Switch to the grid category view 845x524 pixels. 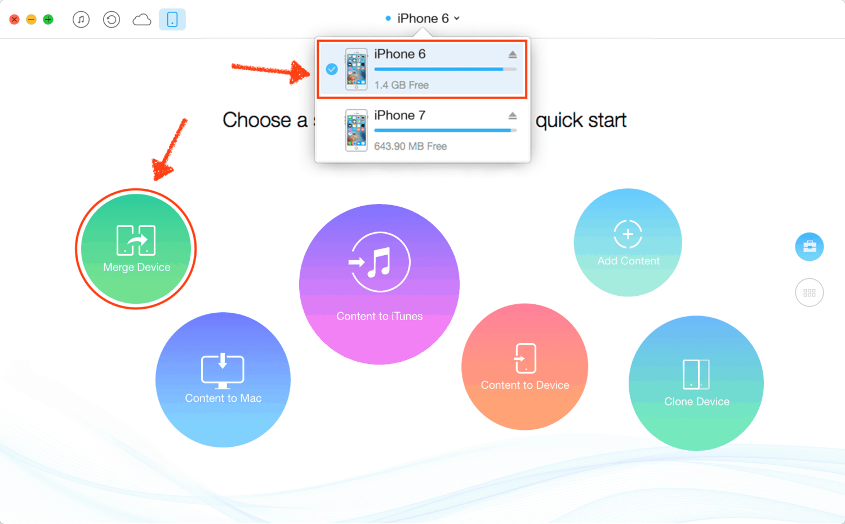(810, 293)
